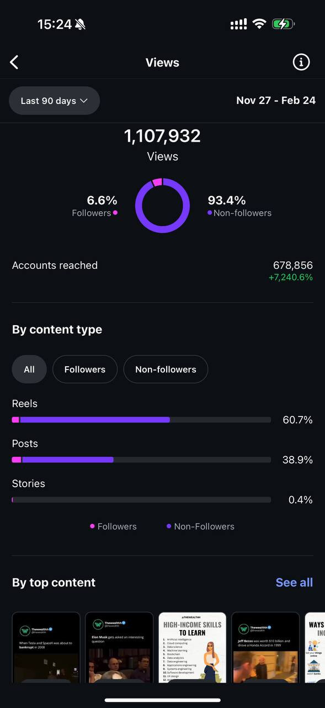Select the Non-followers filter pill
Viewport: 325px width, 708px height.
[x=166, y=369]
